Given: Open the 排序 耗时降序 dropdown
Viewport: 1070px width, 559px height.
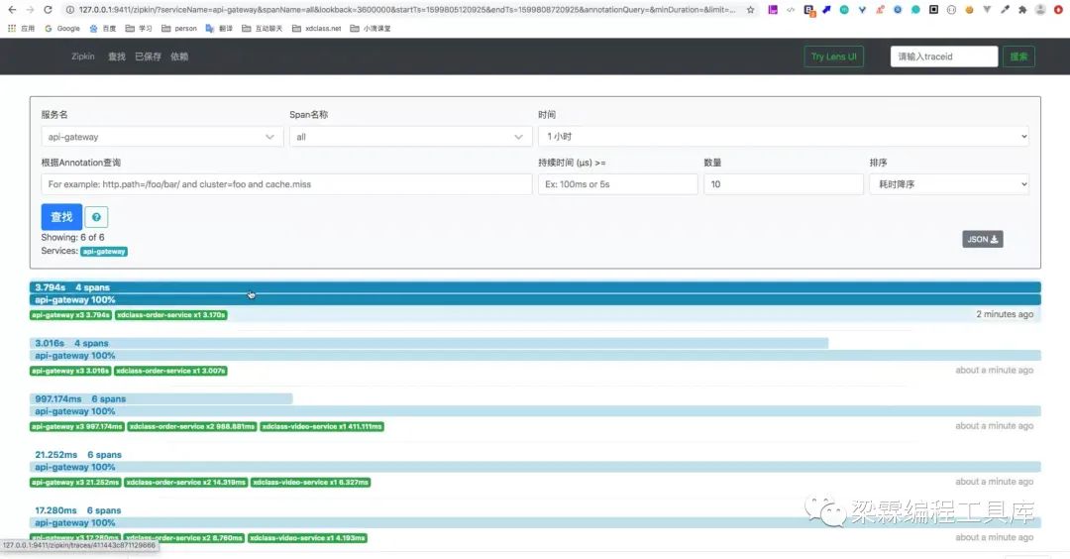Looking at the screenshot, I should 949,184.
